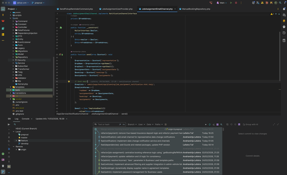Image resolution: width=287 pixels, height=175 pixels.
Task: Collapse the Local branches node
Action: [x=13, y=131]
